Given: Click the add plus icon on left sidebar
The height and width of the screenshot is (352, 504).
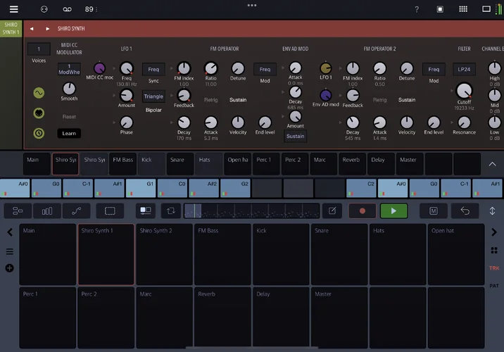Looking at the screenshot, I should pos(9,268).
